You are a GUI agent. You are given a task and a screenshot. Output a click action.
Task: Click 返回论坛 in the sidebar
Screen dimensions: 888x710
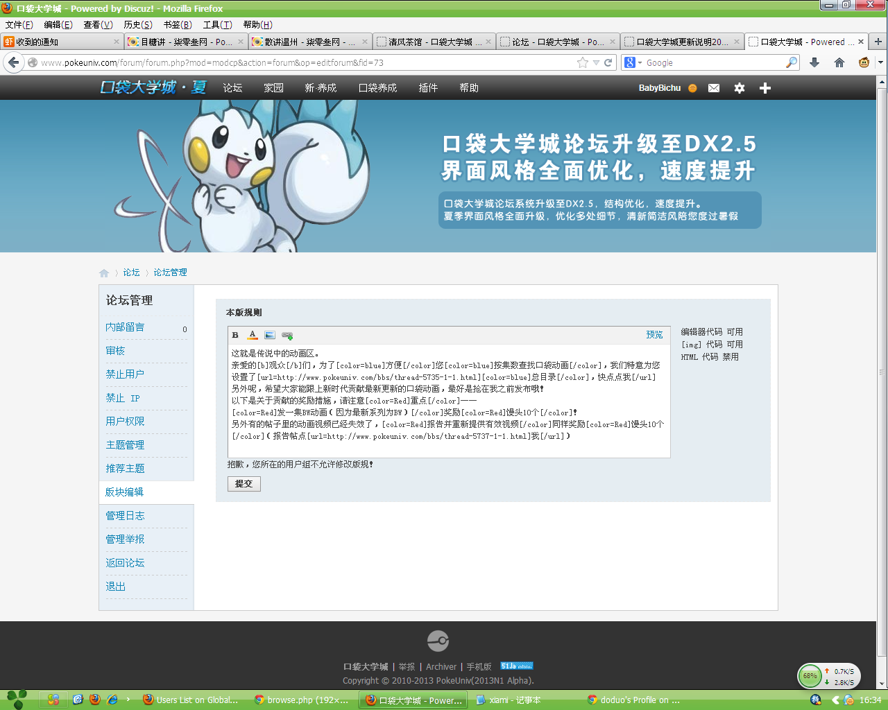(125, 563)
